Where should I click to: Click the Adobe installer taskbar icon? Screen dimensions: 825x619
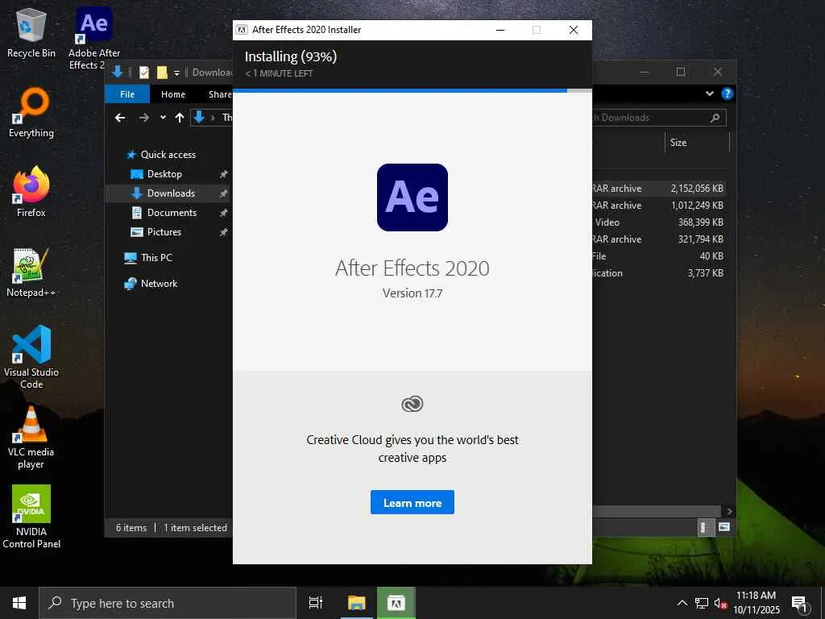396,603
